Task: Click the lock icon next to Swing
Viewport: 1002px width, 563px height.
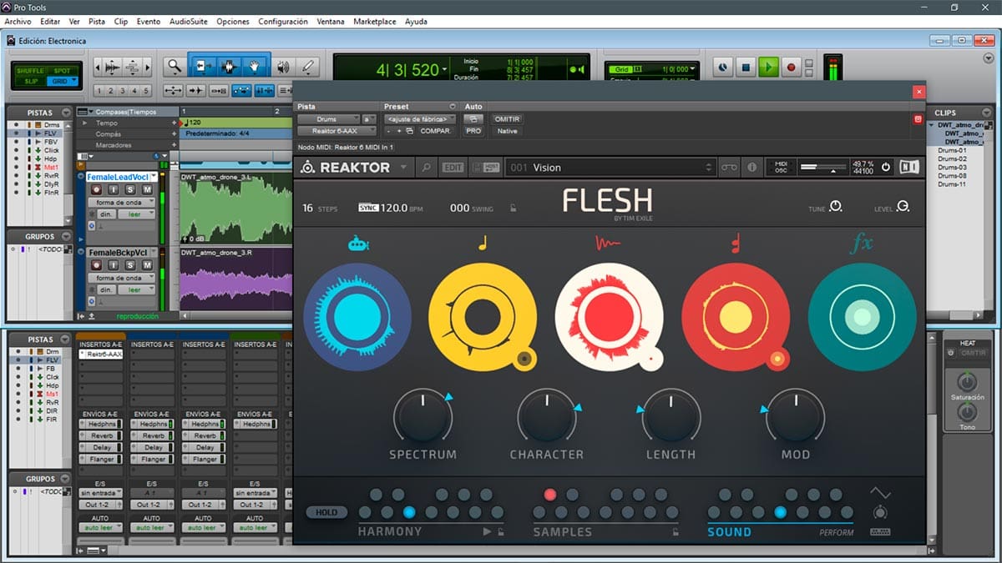Action: coord(514,208)
